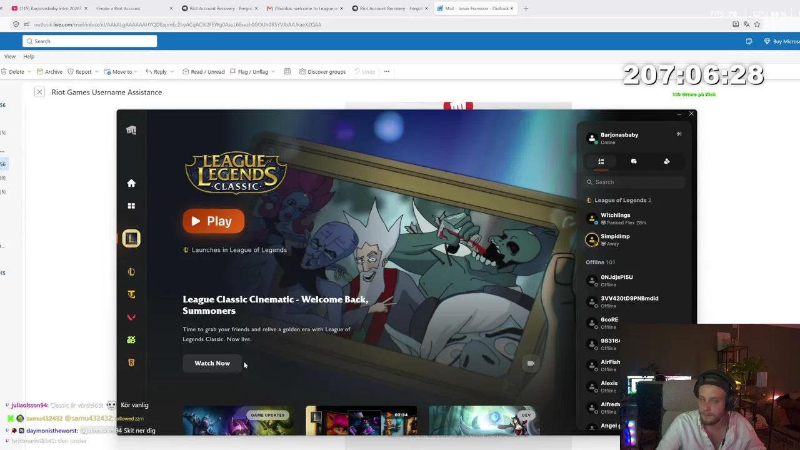
Task: Select offline friend 0NJdjsPi5U
Action: click(x=634, y=280)
